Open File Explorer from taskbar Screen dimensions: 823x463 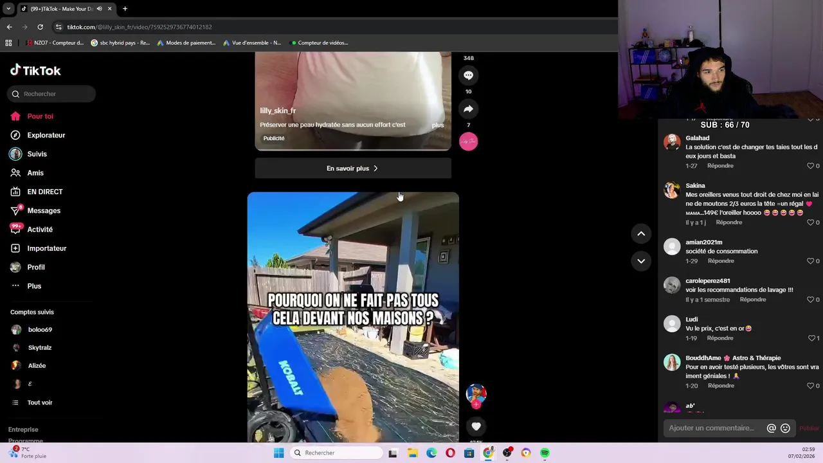pos(412,453)
